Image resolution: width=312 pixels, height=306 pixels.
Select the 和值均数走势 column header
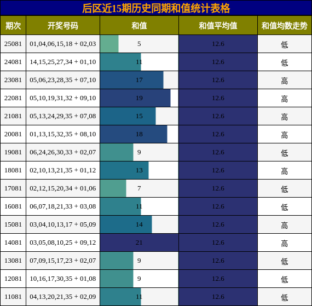[284, 26]
